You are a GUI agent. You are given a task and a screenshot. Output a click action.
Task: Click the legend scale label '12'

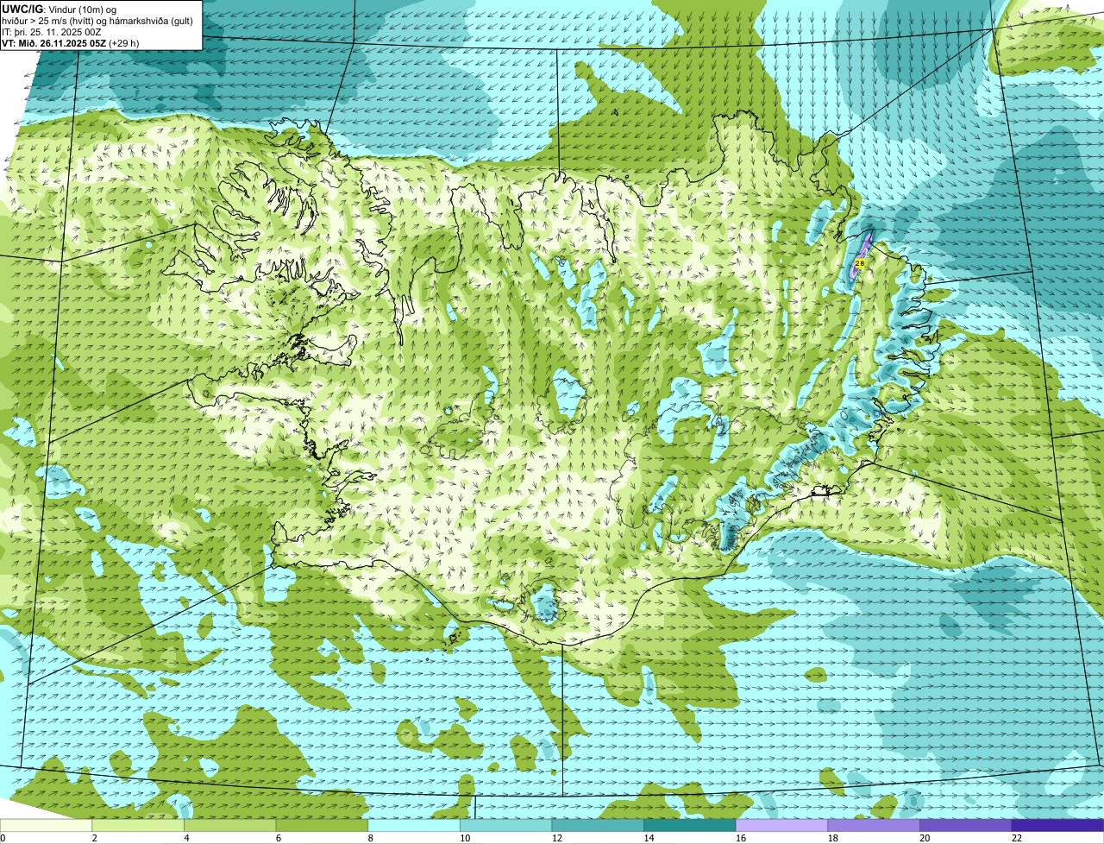tap(556, 838)
